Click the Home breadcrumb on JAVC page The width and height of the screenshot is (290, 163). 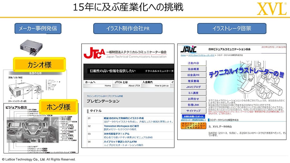pos(183,55)
